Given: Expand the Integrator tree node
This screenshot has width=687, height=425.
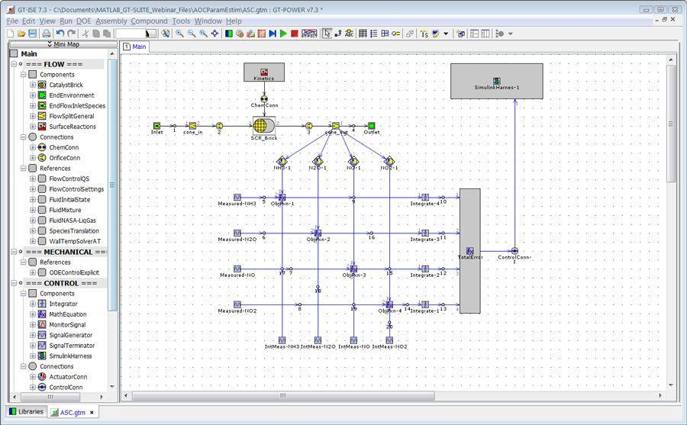Looking at the screenshot, I should tap(33, 304).
